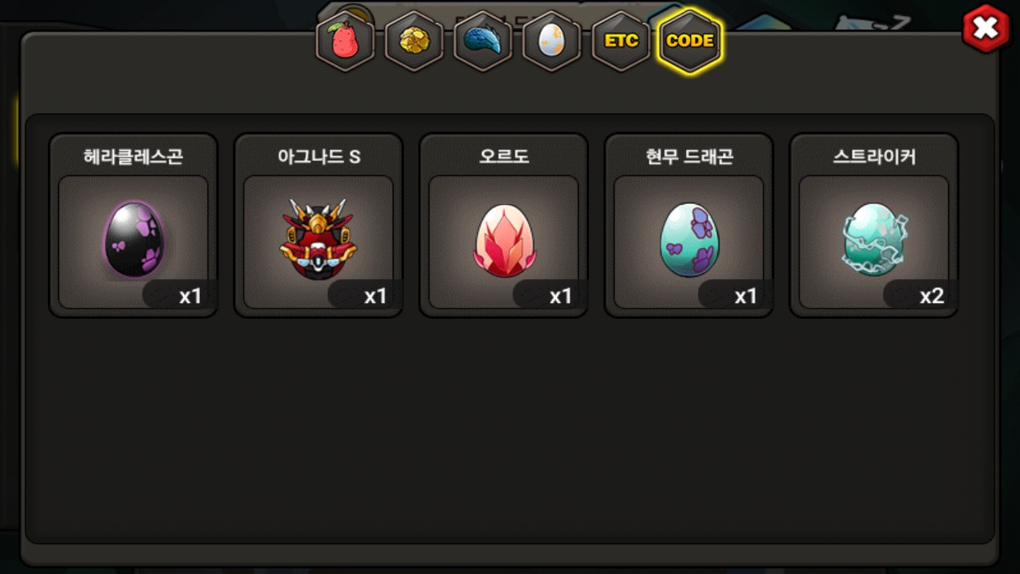Image resolution: width=1020 pixels, height=574 pixels.
Task: Select the teal purple-spotted 현무 드래곤 egg
Action: click(x=688, y=239)
